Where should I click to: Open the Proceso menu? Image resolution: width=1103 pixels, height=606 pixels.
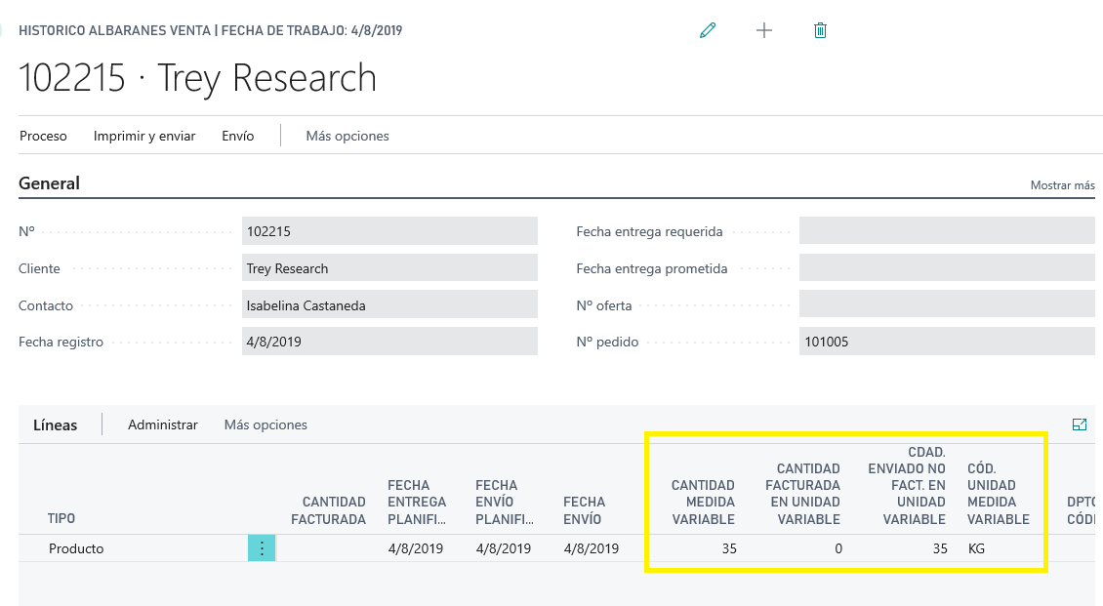(43, 136)
